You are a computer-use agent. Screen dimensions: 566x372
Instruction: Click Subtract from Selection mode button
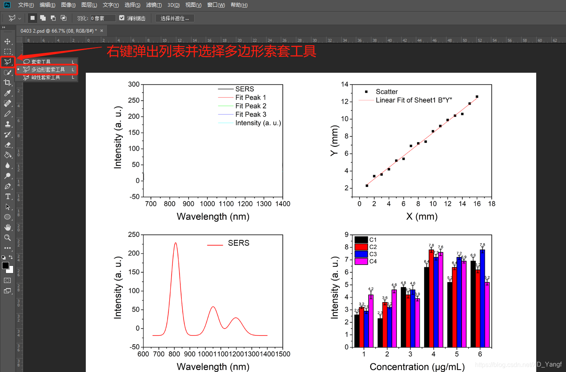53,18
